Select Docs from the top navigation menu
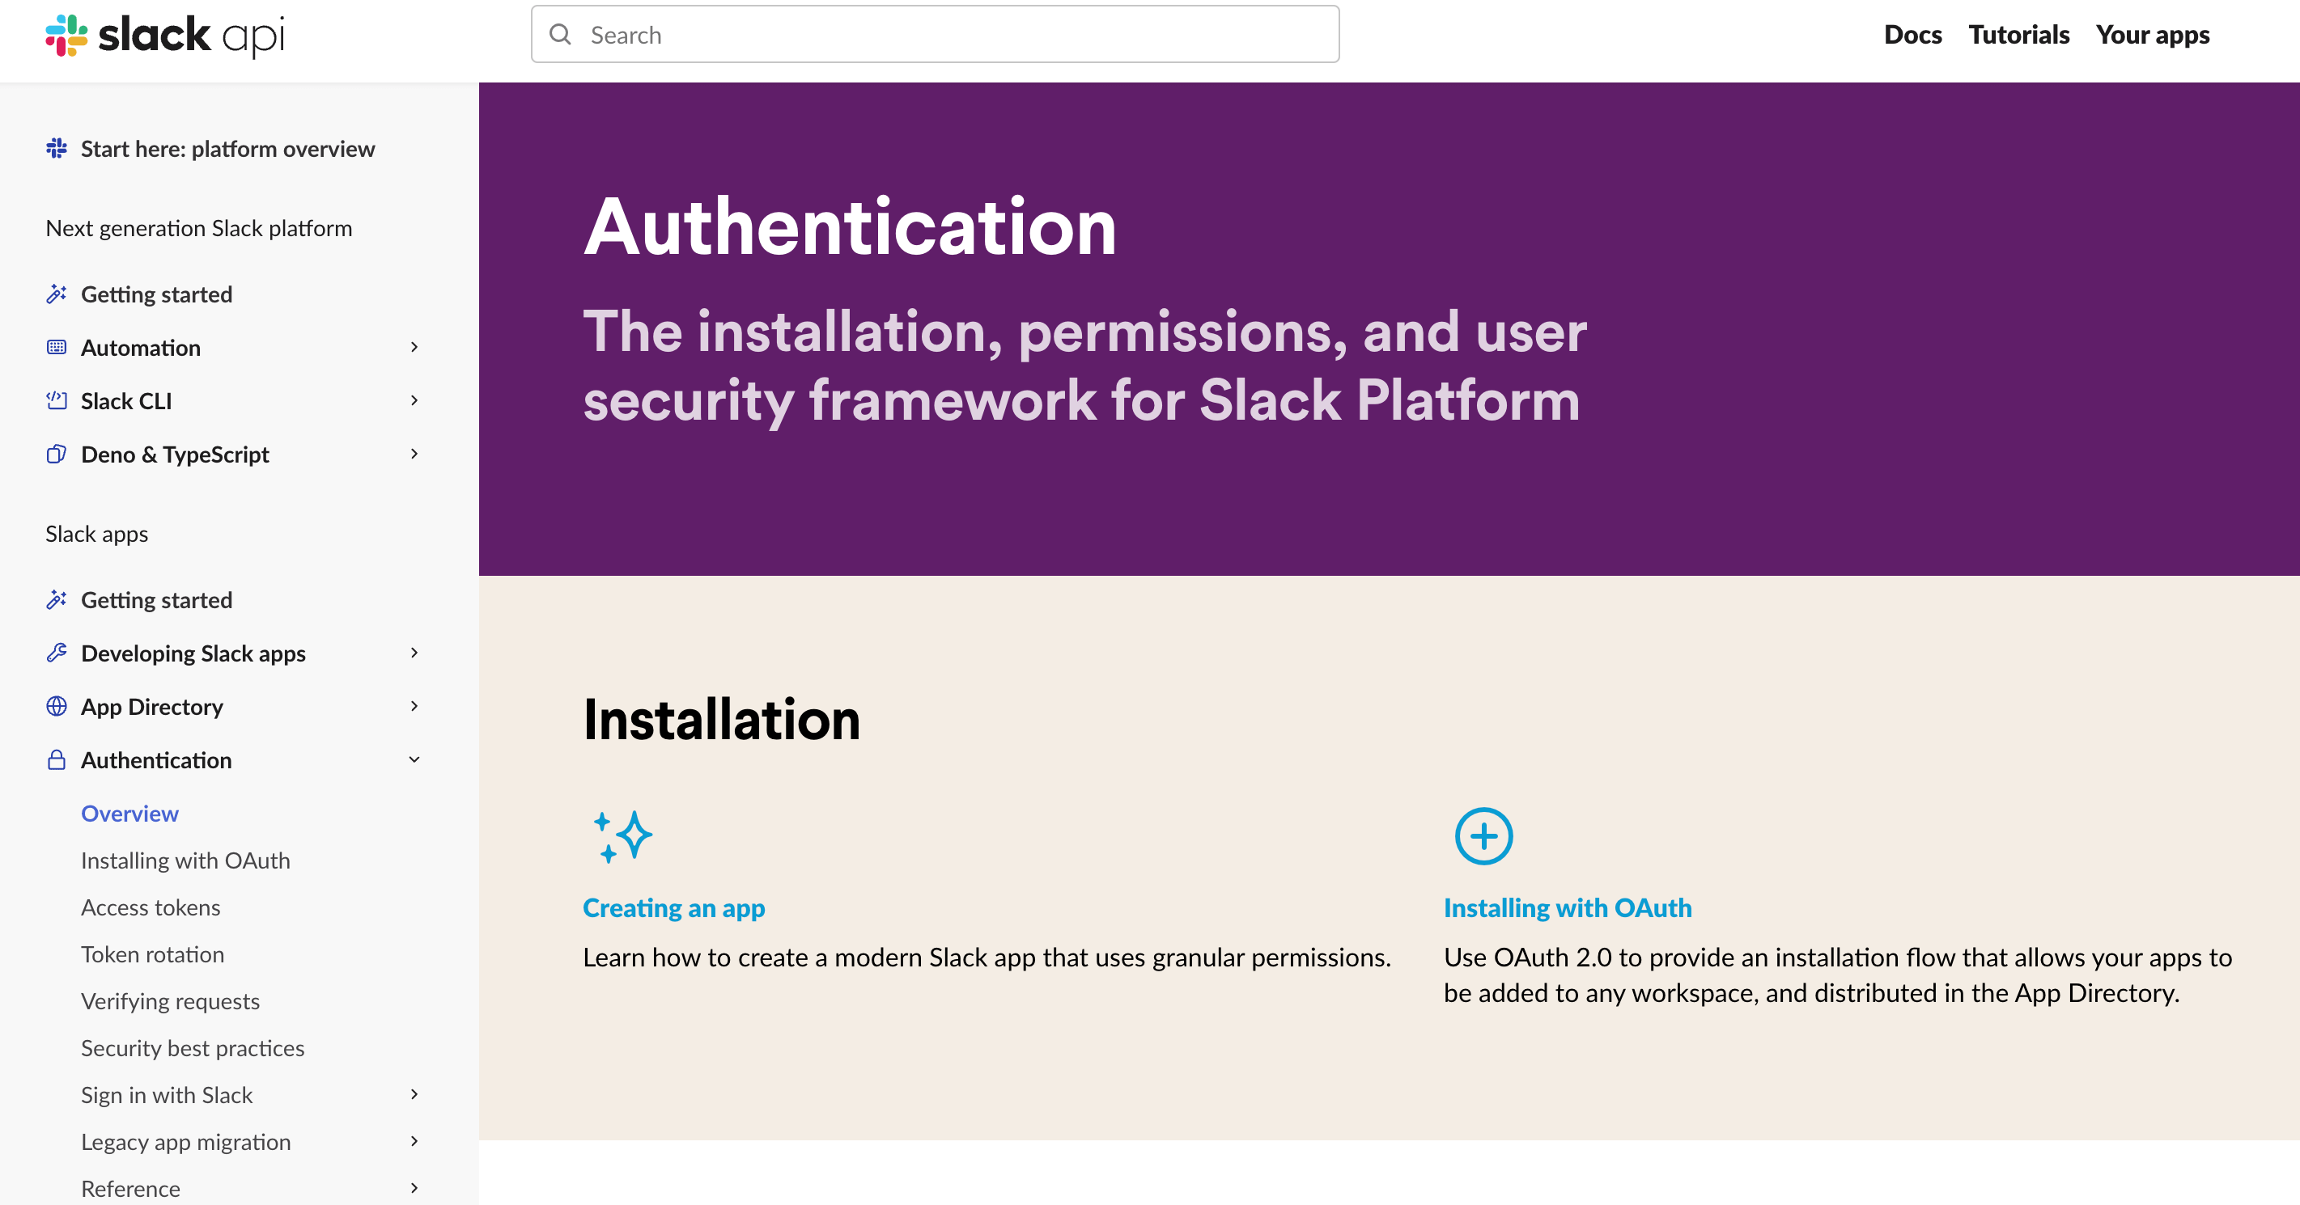The width and height of the screenshot is (2300, 1205). 1906,33
